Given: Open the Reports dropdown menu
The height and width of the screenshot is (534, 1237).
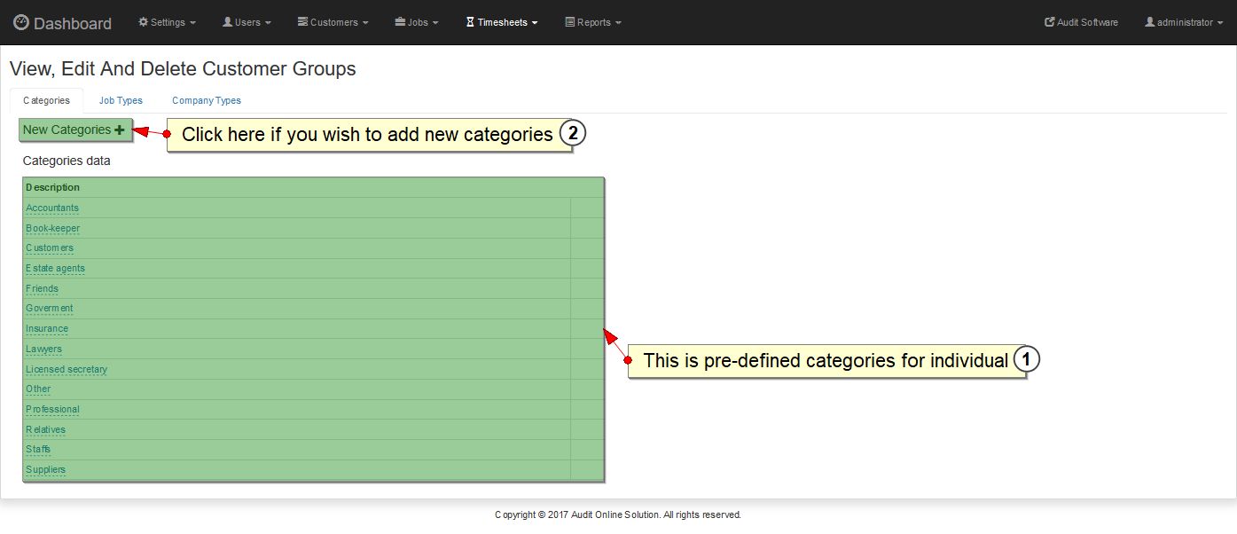Looking at the screenshot, I should (x=594, y=22).
